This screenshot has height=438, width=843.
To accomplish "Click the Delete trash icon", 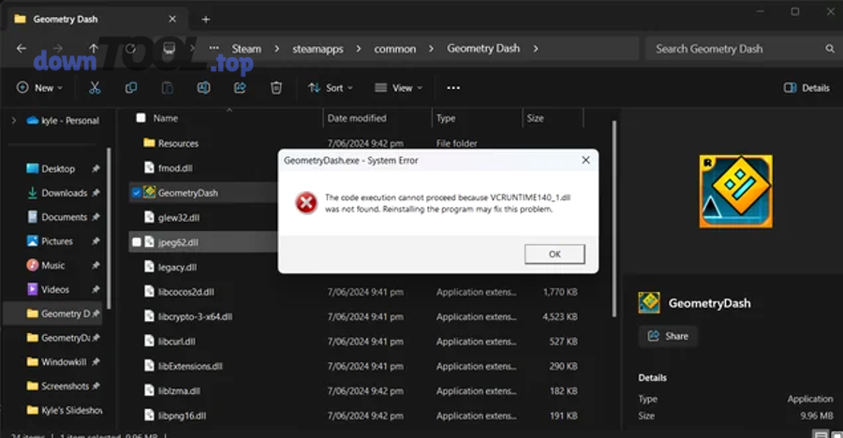I will [275, 88].
